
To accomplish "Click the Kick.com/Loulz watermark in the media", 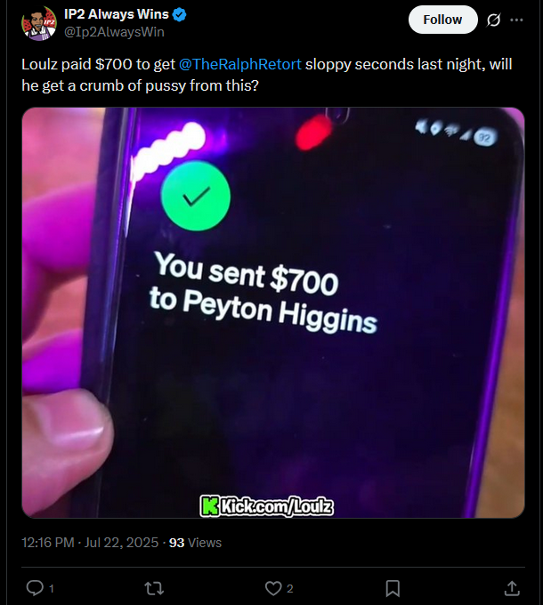I will click(267, 506).
